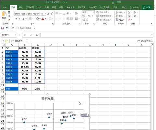
Task: Select cell with value 100.0%
Action: pyautogui.click(x=25, y=67)
